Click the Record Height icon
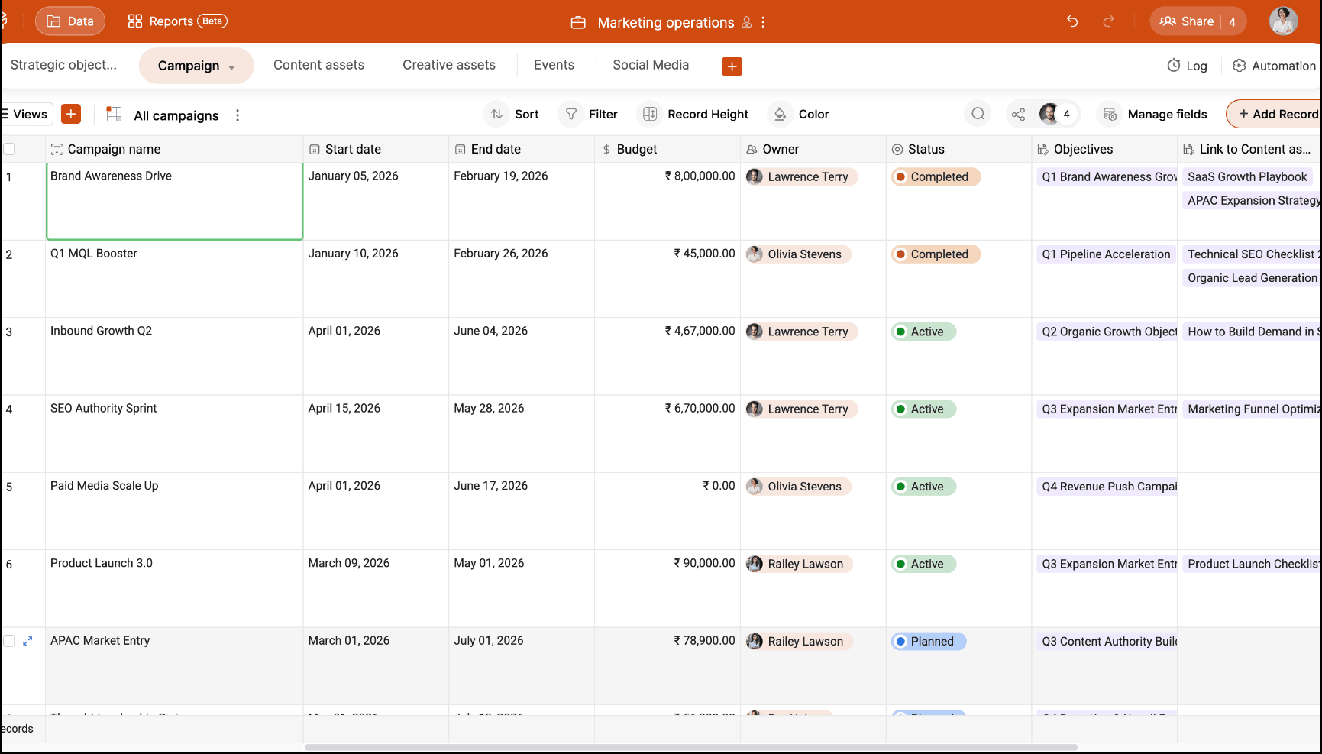This screenshot has height=754, width=1322. point(650,114)
